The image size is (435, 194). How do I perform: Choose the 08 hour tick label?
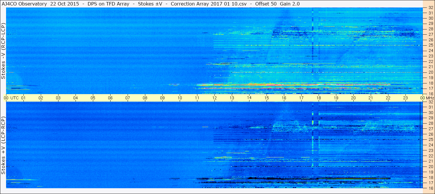click(145, 98)
